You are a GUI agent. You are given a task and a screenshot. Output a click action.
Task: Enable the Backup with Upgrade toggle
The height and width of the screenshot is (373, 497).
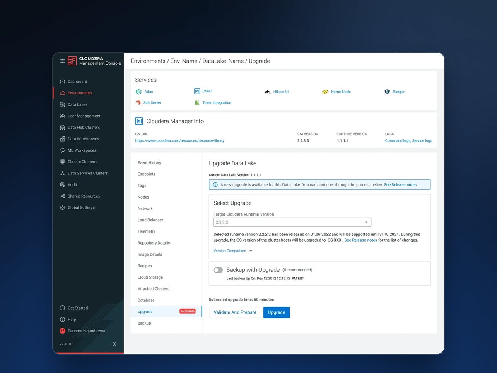point(218,270)
